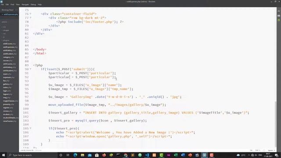
Task: Switch to Chrome on taskbar
Action: 126,155
